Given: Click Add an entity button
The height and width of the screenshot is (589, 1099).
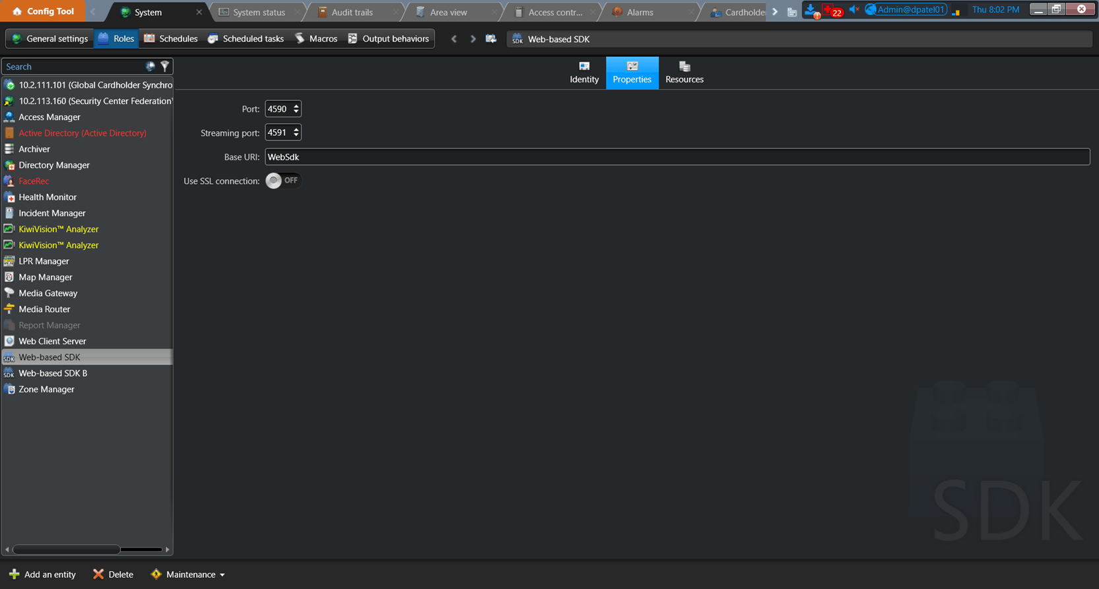Looking at the screenshot, I should coord(42,574).
